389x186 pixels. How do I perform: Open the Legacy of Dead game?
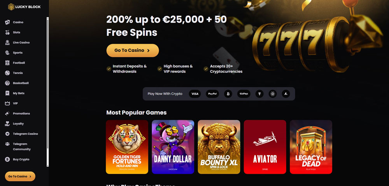pyautogui.click(x=311, y=147)
